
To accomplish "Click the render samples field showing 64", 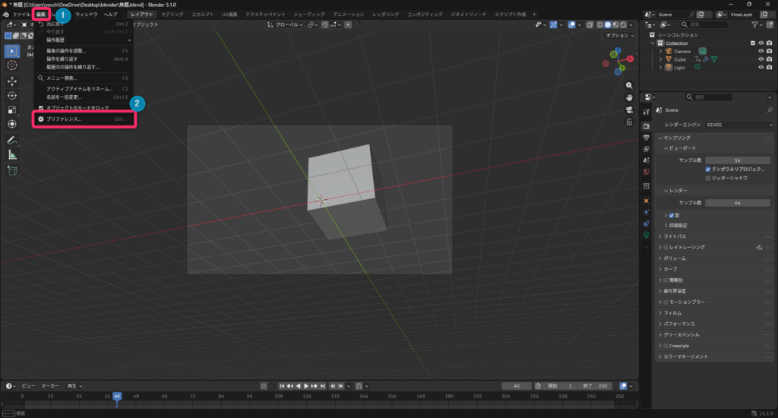I will [x=737, y=203].
